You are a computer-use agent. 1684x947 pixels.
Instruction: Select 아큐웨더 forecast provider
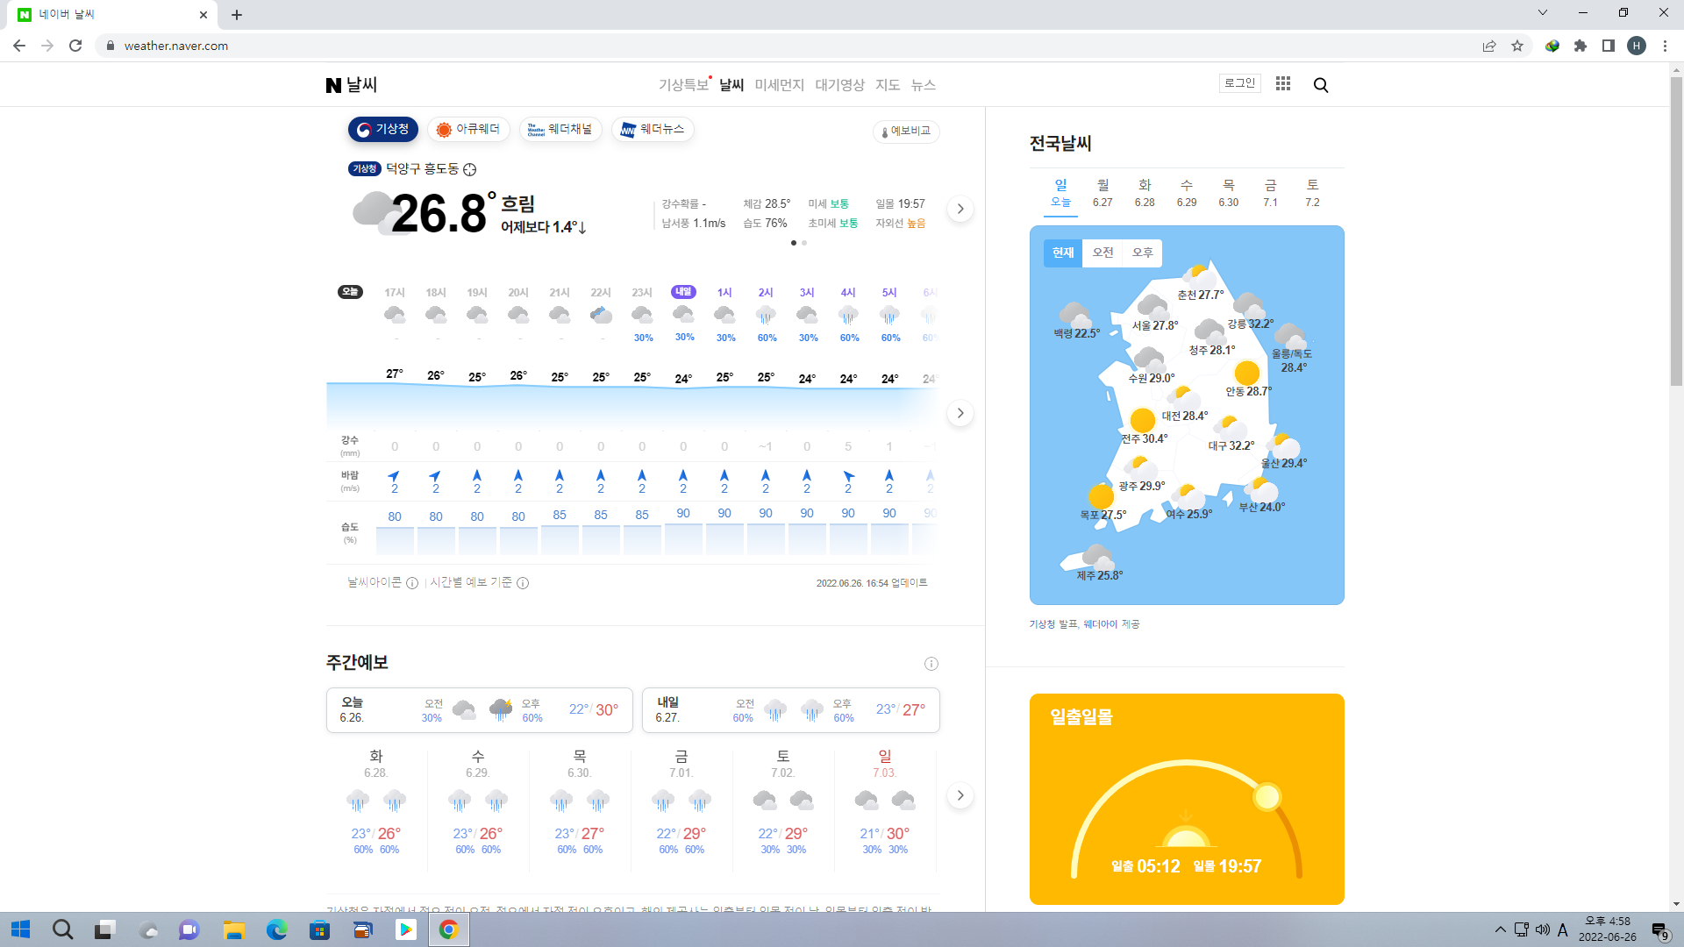tap(468, 130)
